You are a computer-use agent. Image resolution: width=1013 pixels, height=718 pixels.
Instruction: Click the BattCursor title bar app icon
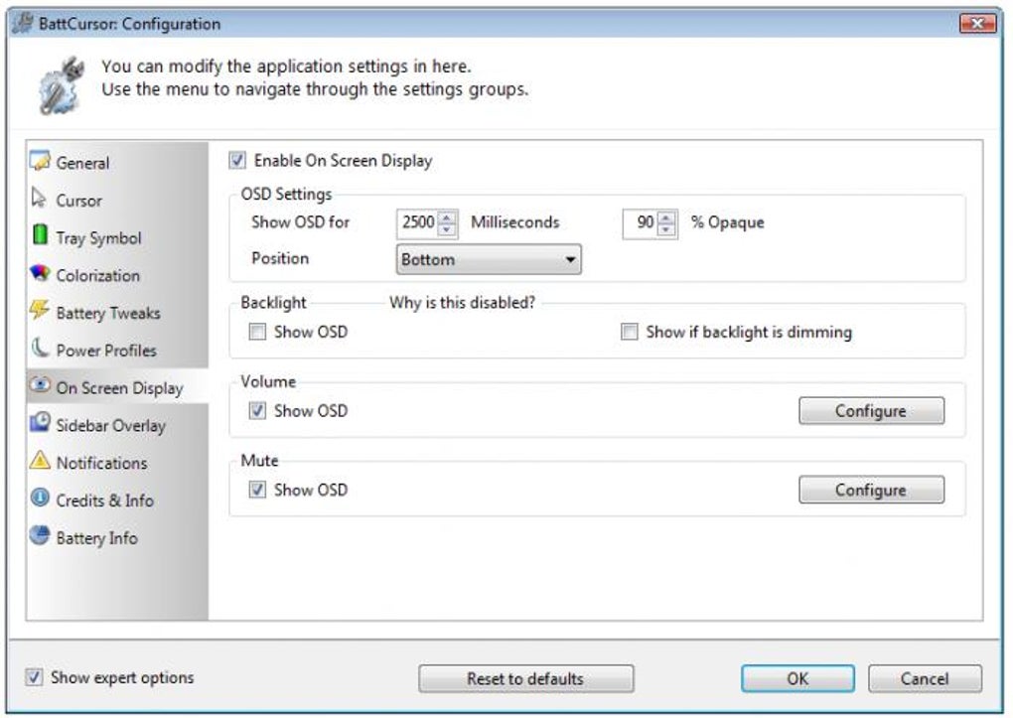click(x=23, y=23)
